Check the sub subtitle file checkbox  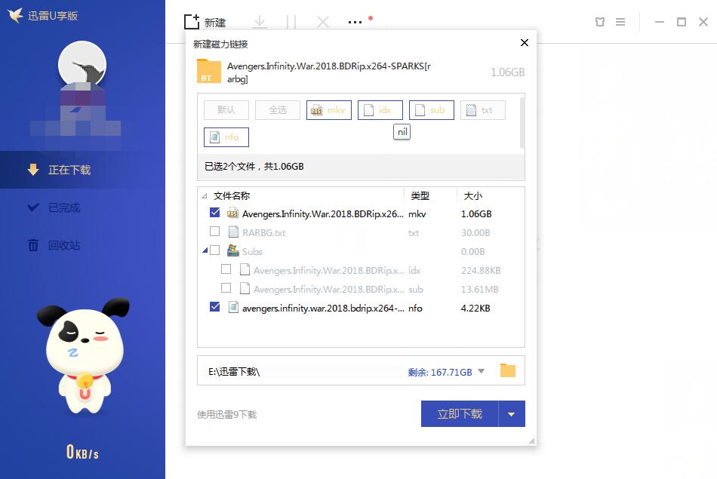click(226, 288)
